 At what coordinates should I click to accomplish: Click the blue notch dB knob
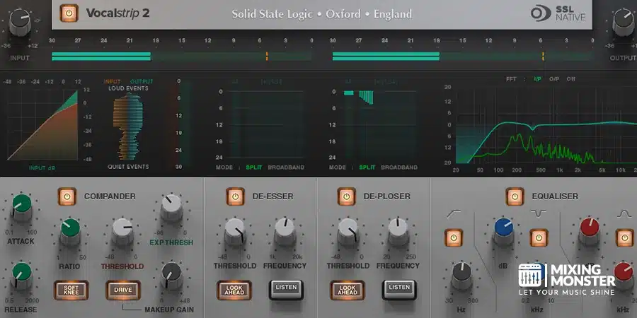coord(504,231)
